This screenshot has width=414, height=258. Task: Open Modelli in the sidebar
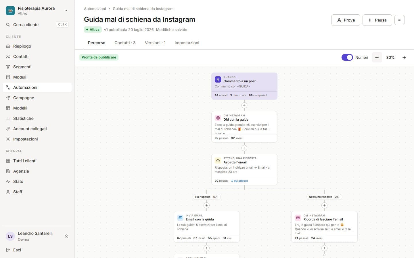click(37, 108)
